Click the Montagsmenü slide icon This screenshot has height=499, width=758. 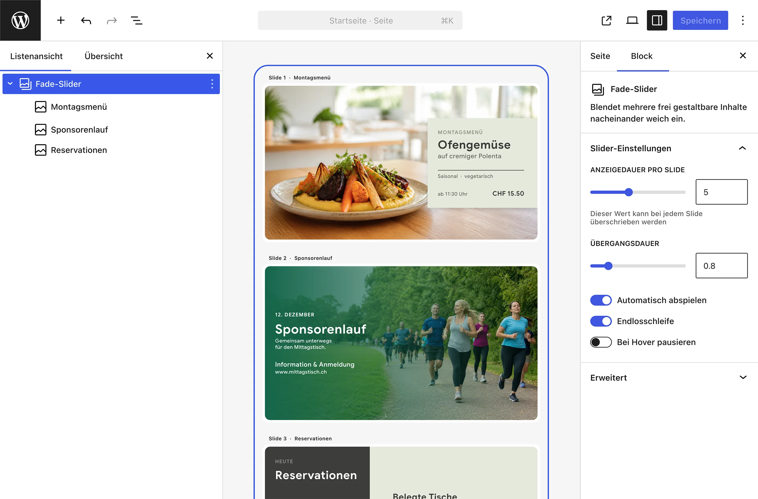click(41, 107)
